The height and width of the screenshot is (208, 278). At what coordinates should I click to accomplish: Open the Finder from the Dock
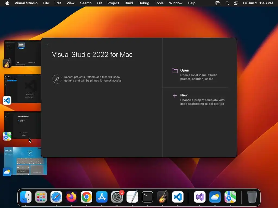point(26,197)
